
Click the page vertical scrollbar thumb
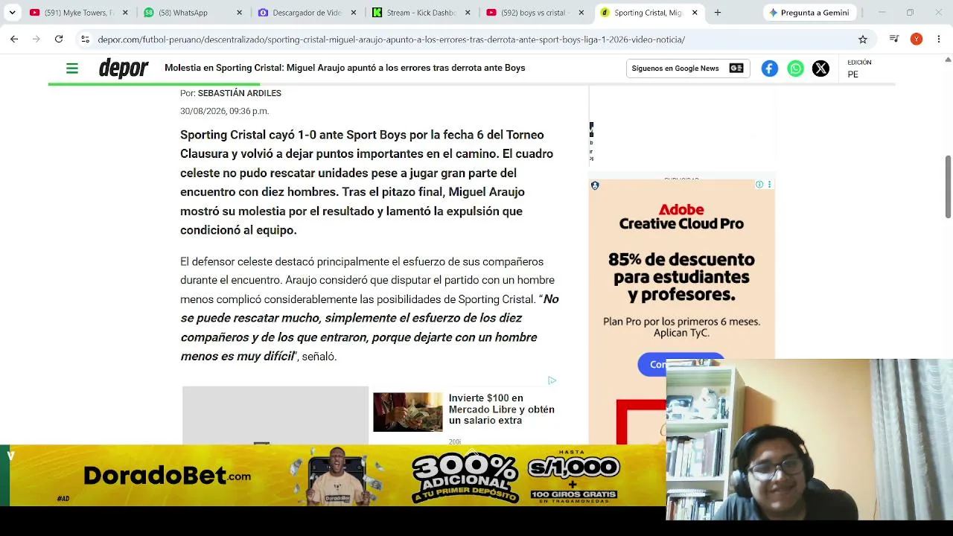point(948,186)
